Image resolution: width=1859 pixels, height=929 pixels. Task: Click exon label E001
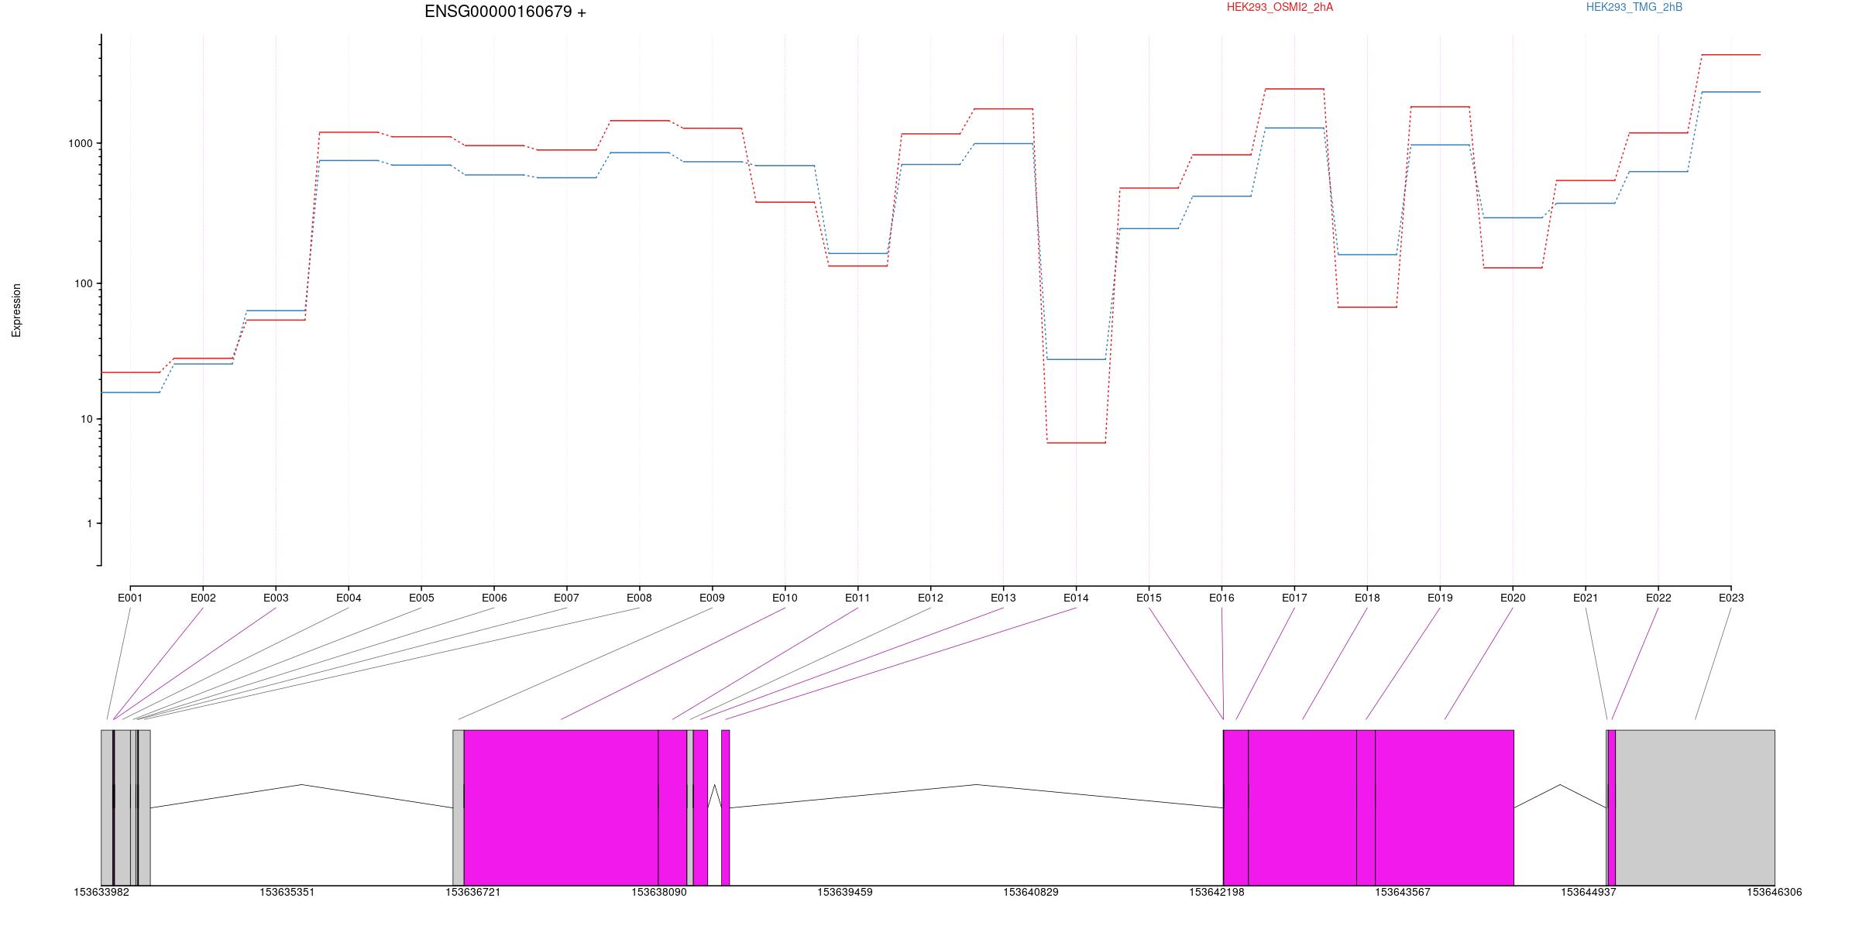[130, 598]
